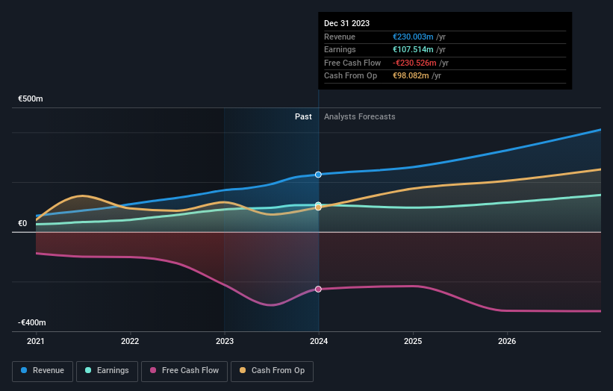
Task: Select the 2023 x-axis label
Action: [x=225, y=341]
